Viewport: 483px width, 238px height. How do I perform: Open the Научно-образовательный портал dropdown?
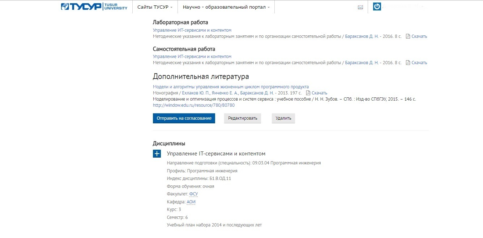pyautogui.click(x=226, y=7)
